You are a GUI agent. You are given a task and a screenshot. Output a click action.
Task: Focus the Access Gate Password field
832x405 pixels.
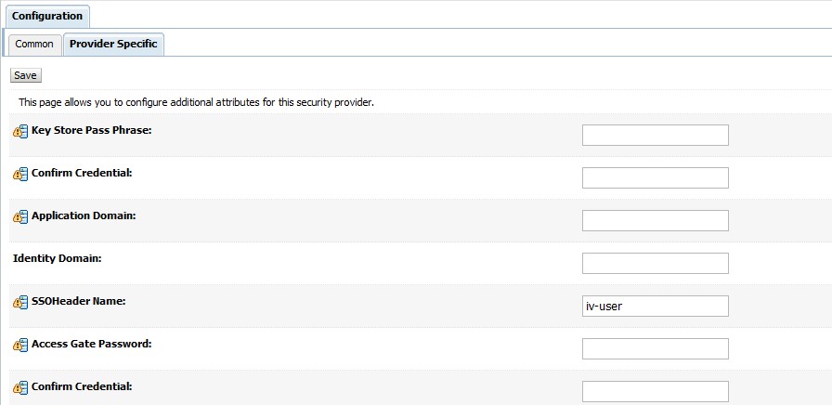pyautogui.click(x=655, y=349)
